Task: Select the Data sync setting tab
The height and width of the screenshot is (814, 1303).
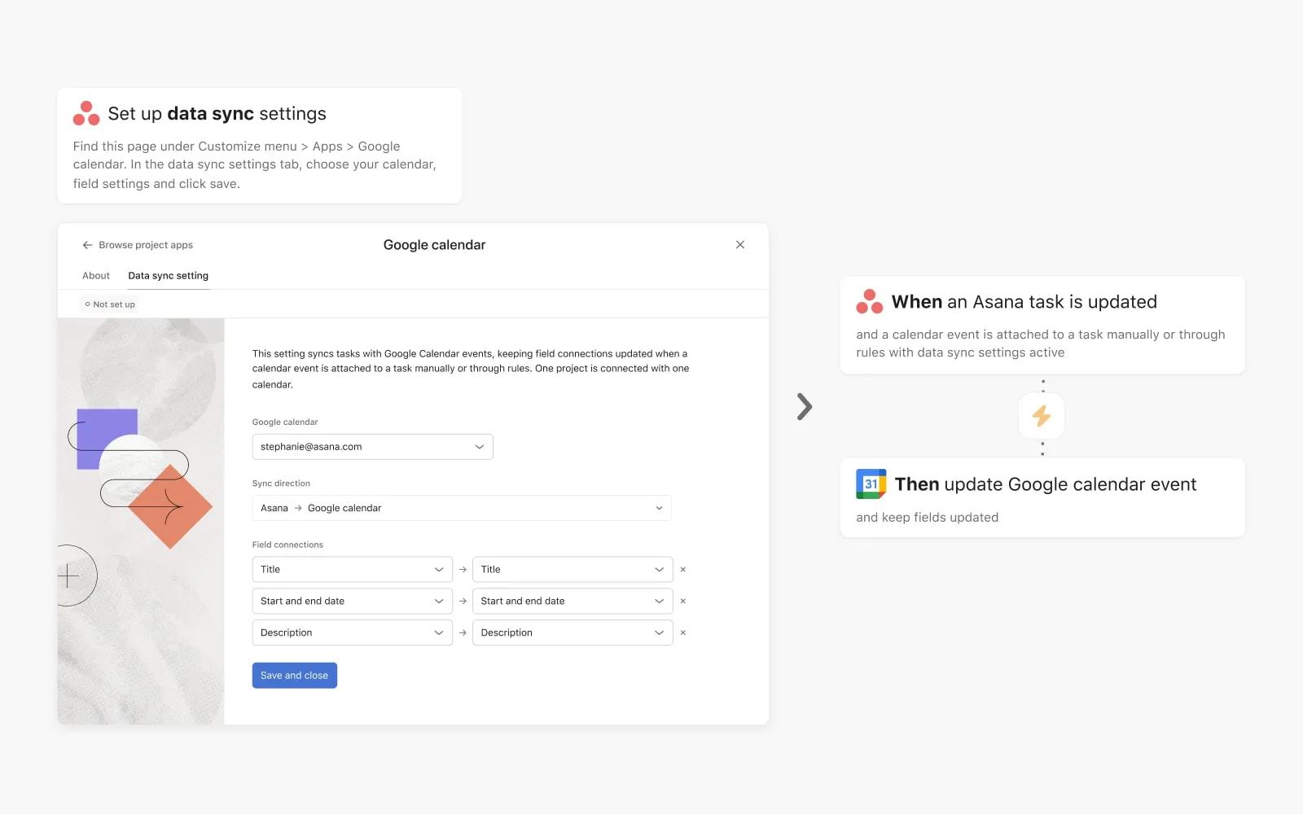Action: pyautogui.click(x=168, y=276)
